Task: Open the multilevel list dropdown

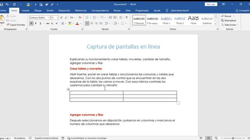Action: tap(105, 17)
